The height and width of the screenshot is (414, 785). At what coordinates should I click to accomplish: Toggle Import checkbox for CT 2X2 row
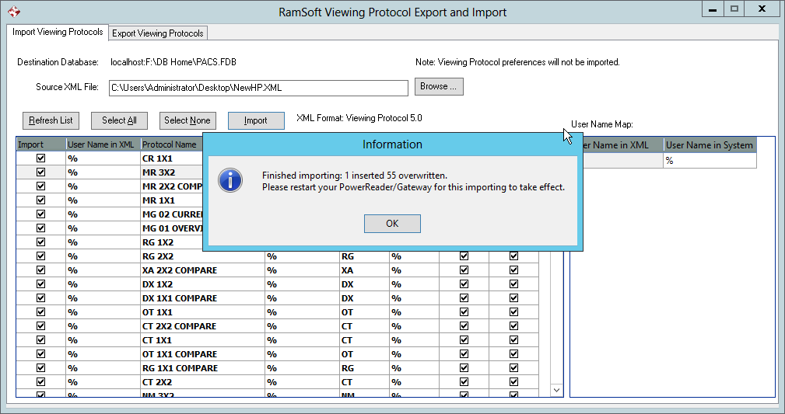point(41,382)
